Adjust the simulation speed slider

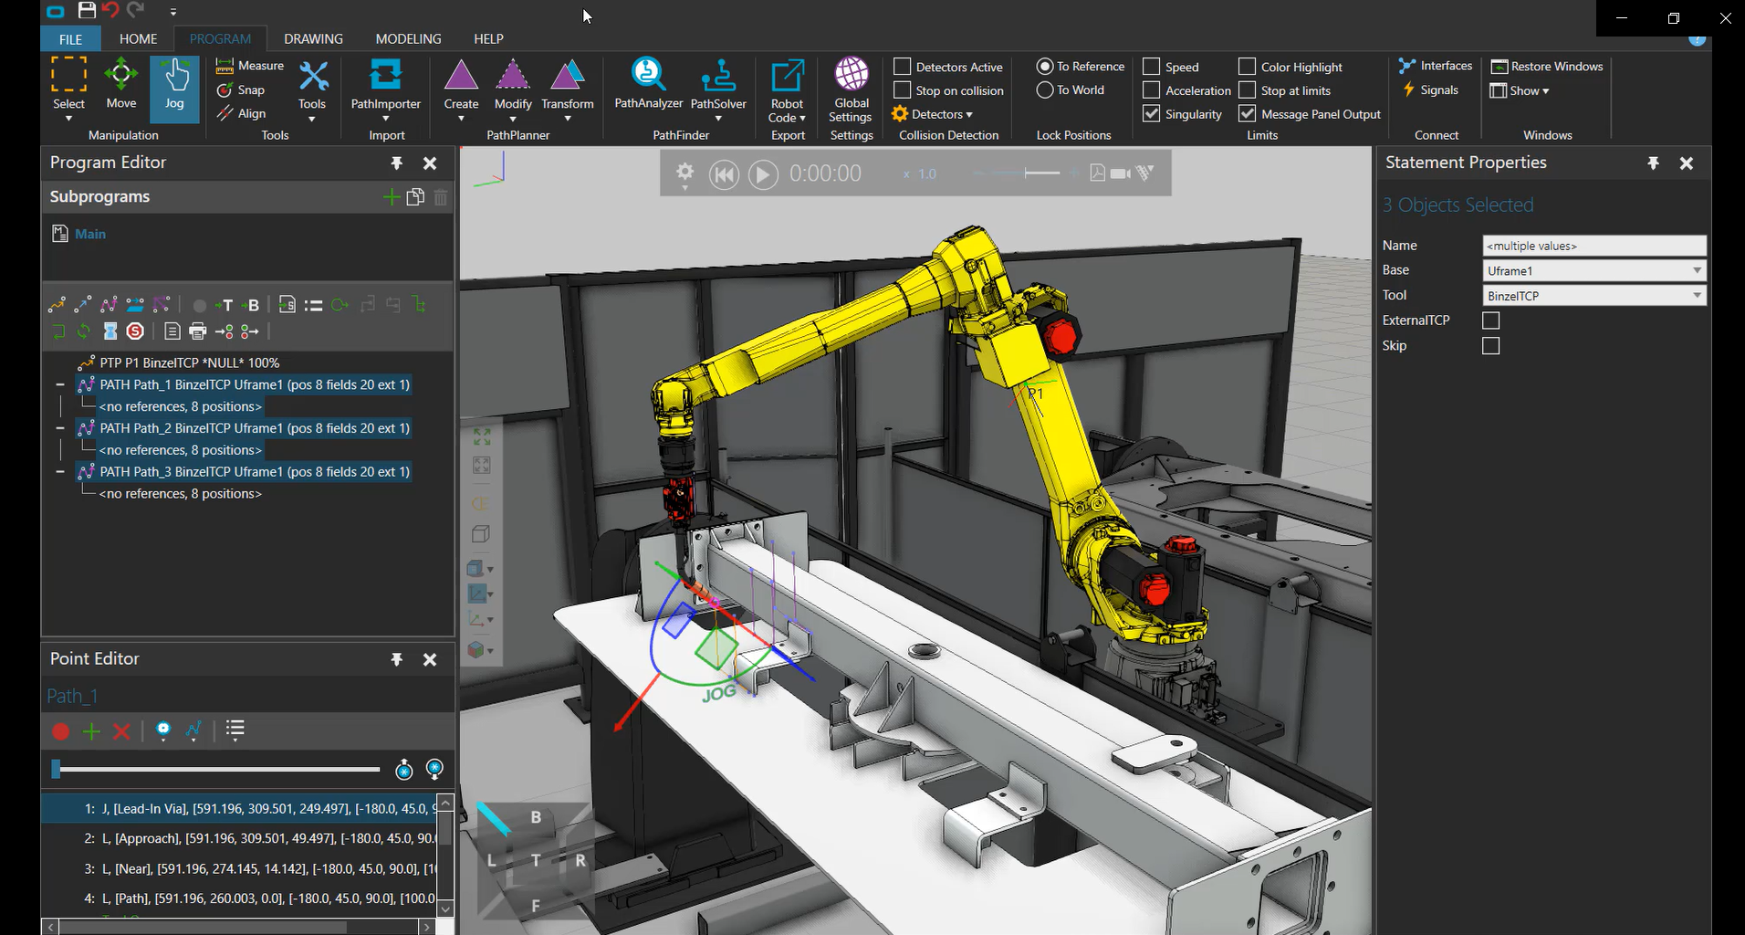tap(1027, 173)
